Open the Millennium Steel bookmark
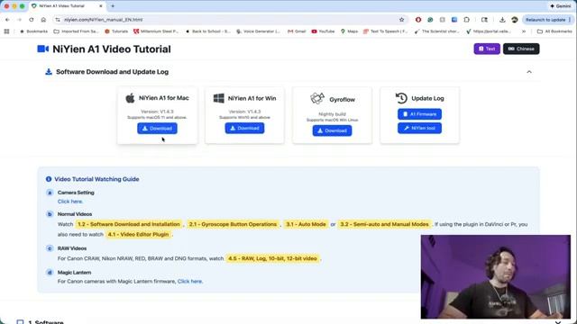The image size is (577, 324). (x=156, y=31)
